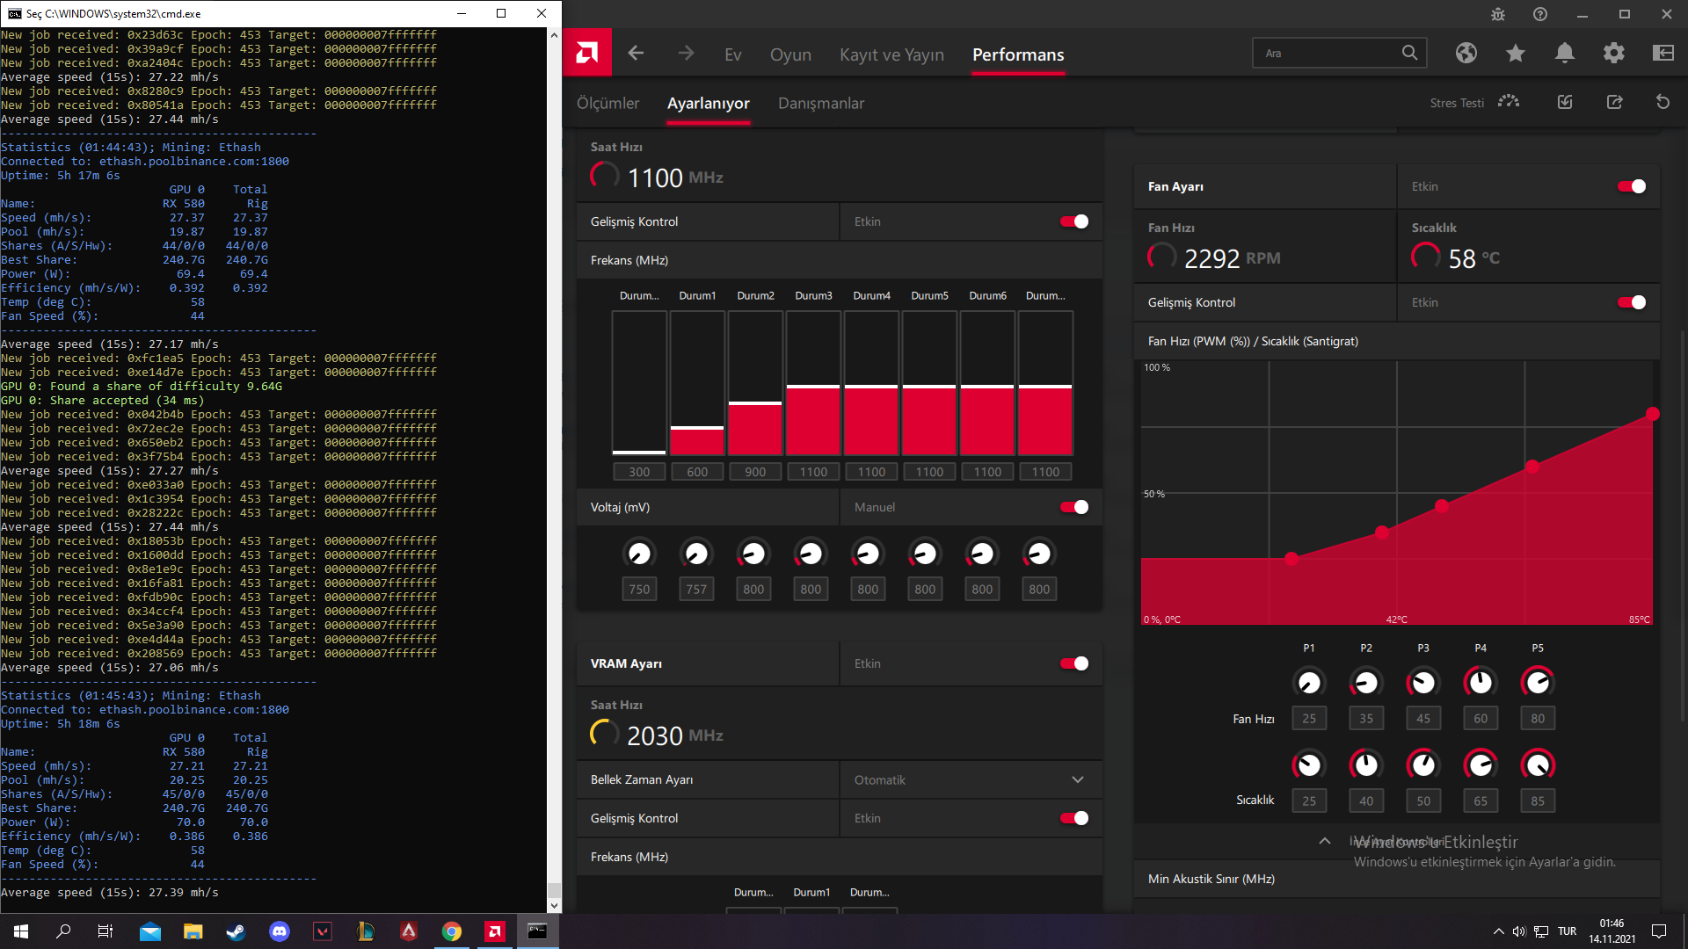Expand Bellek Zaman Ayarı Otomatik dropdown
This screenshot has width=1688, height=949.
click(1077, 779)
